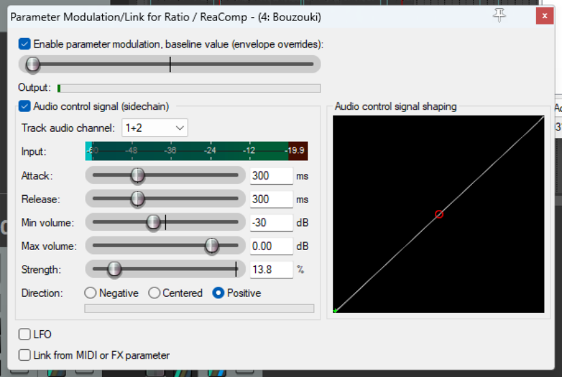Click the Output level bar

189,88
